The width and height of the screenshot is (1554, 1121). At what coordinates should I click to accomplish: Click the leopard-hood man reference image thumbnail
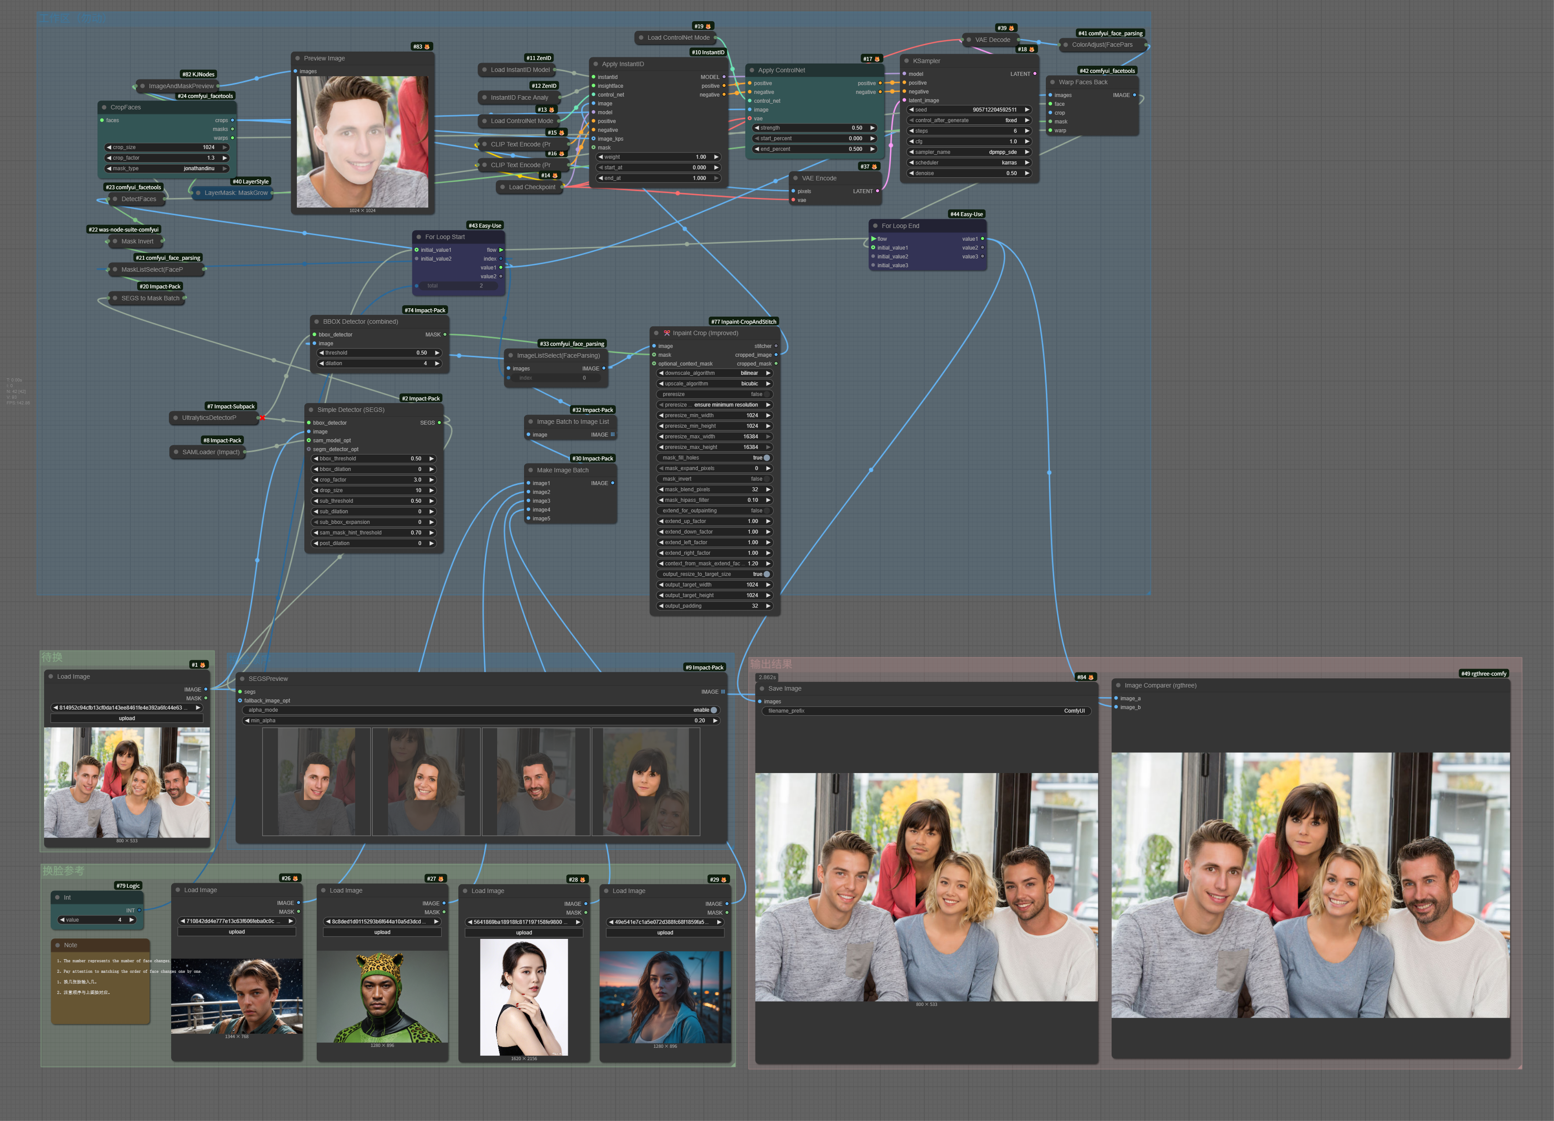coord(382,997)
